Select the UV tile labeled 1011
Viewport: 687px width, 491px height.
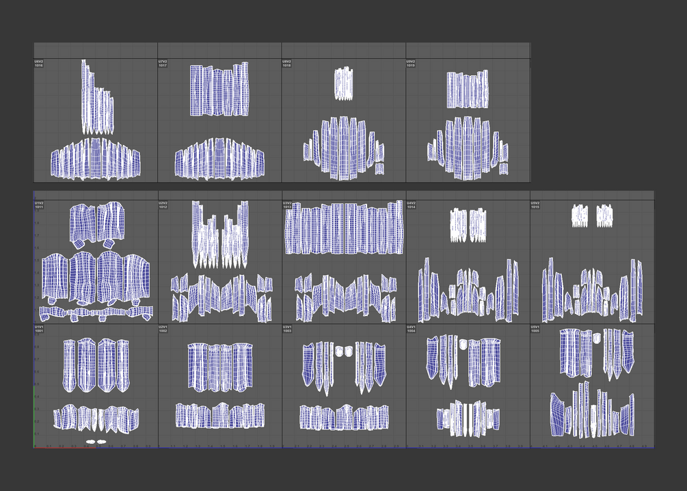tap(96, 262)
